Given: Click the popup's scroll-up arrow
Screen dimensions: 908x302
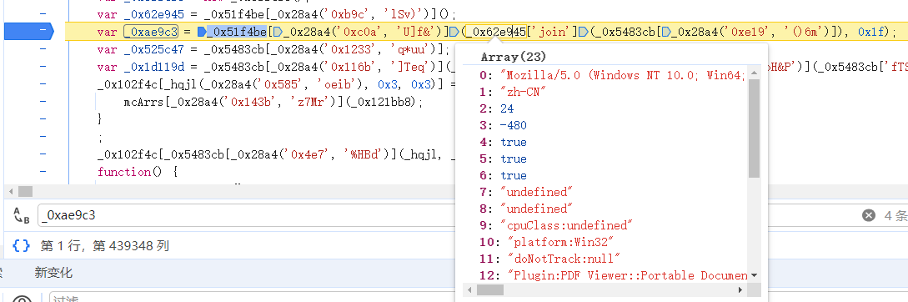Looking at the screenshot, I should coord(754,73).
